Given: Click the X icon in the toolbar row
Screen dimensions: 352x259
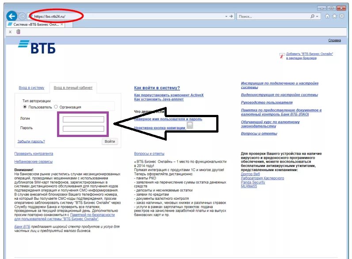Looking at the screenshot, I should pos(10,32).
